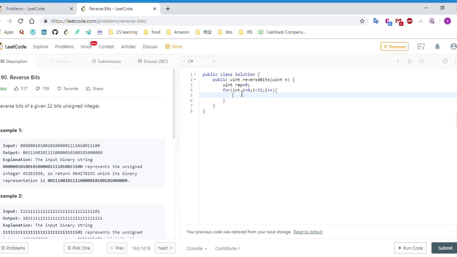Share this problem
Image resolution: width=457 pixels, height=257 pixels.
[x=95, y=89]
